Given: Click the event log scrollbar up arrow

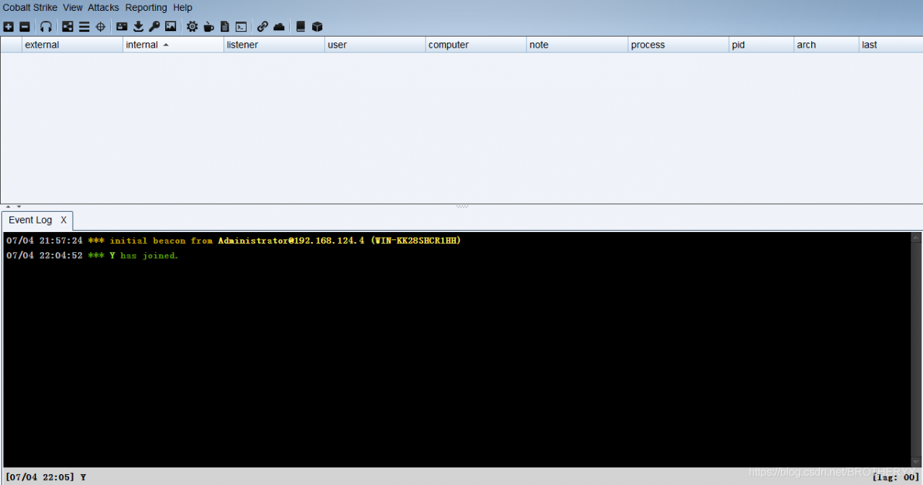Looking at the screenshot, I should point(916,237).
